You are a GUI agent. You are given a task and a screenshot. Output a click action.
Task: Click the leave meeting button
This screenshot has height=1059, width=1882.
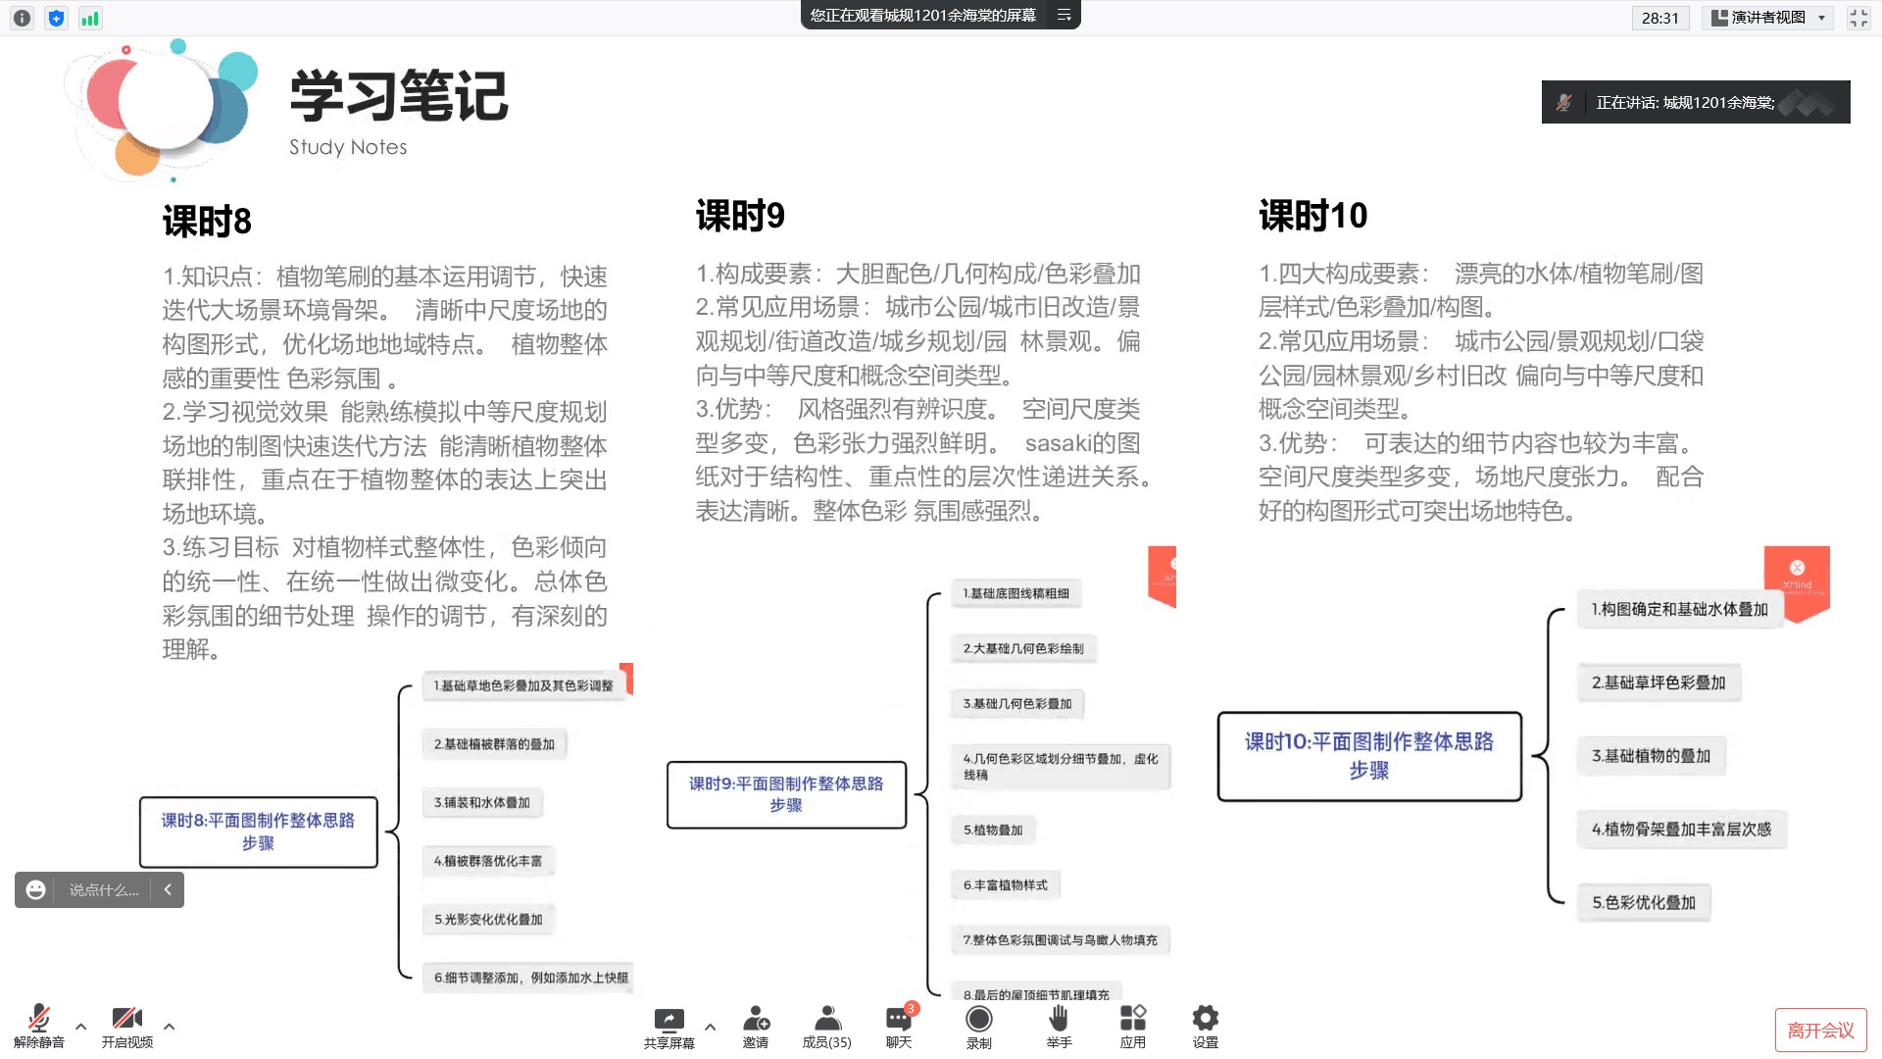pos(1820,1030)
